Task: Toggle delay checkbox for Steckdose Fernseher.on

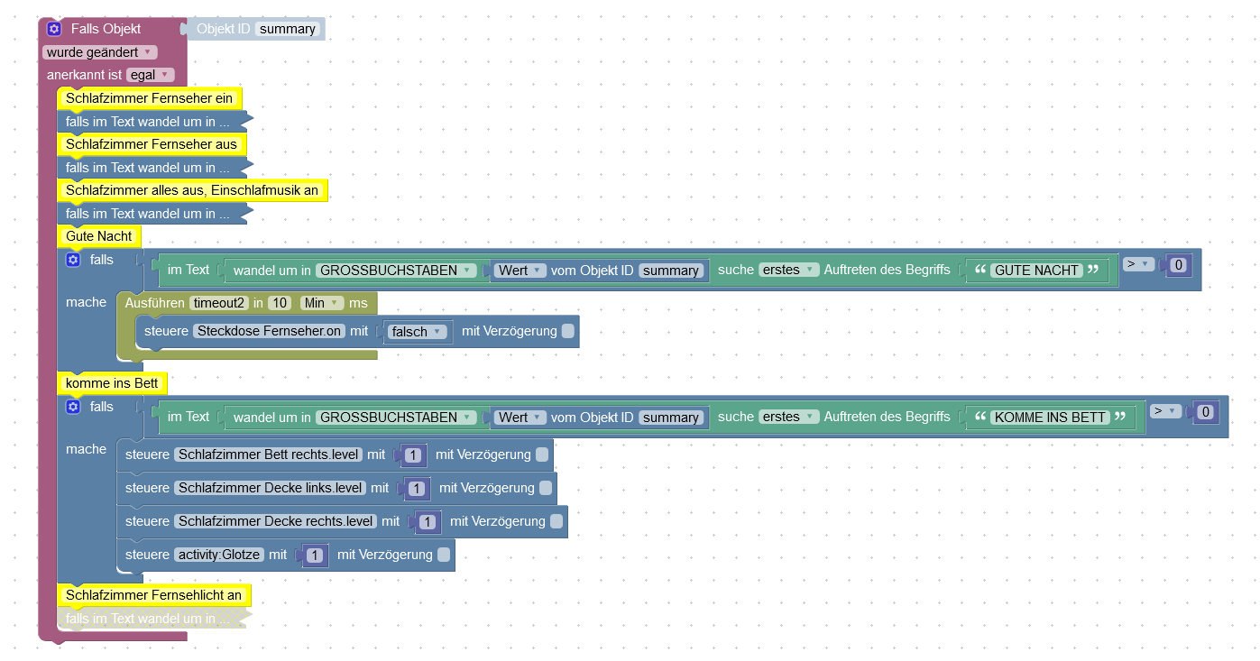Action: click(x=568, y=331)
